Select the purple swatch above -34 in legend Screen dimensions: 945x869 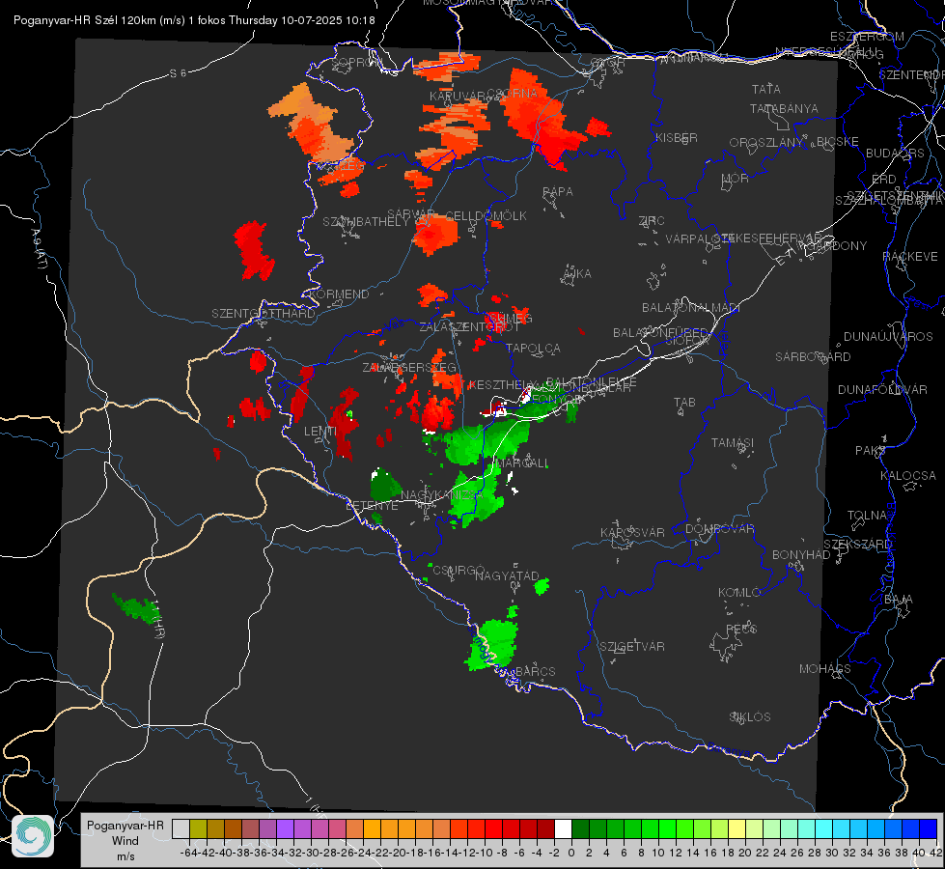coord(285,828)
